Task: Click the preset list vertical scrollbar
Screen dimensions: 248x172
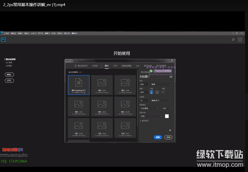Action: pyautogui.click(x=137, y=98)
